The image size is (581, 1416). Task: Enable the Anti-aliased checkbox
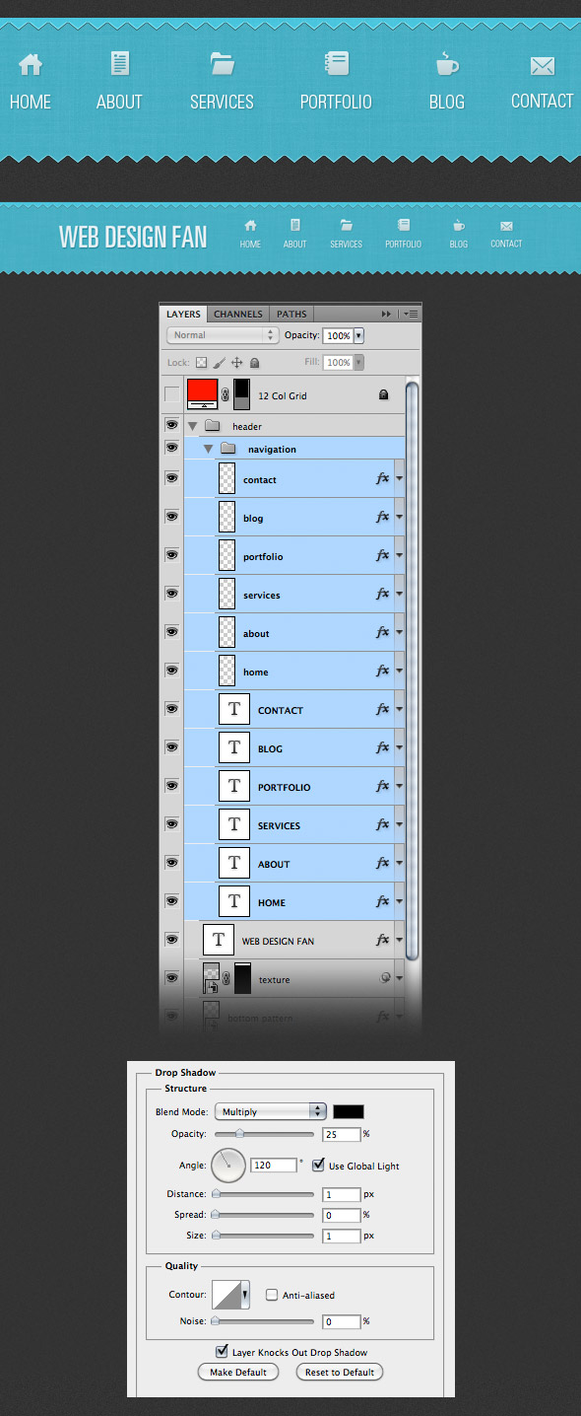click(272, 1295)
